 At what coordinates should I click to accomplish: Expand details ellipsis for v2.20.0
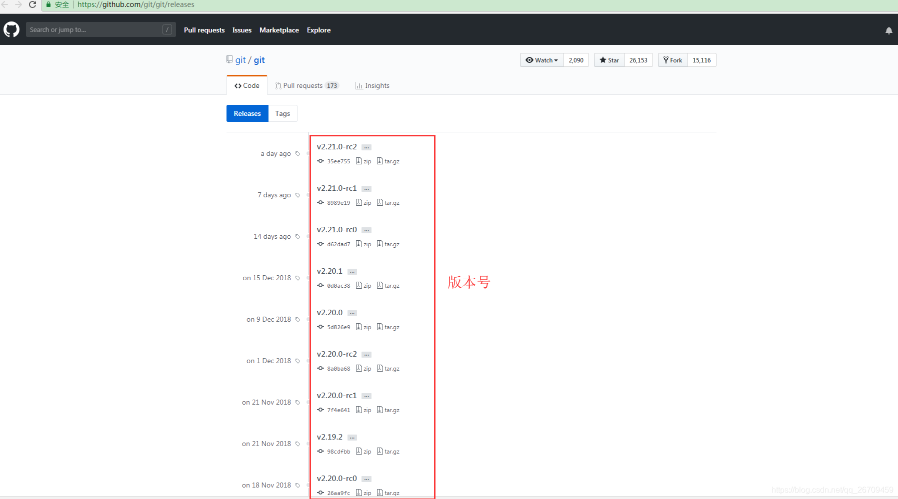pos(352,313)
